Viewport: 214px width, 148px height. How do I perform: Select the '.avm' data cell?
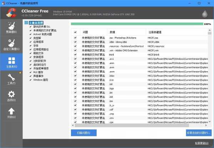(x=112, y=67)
